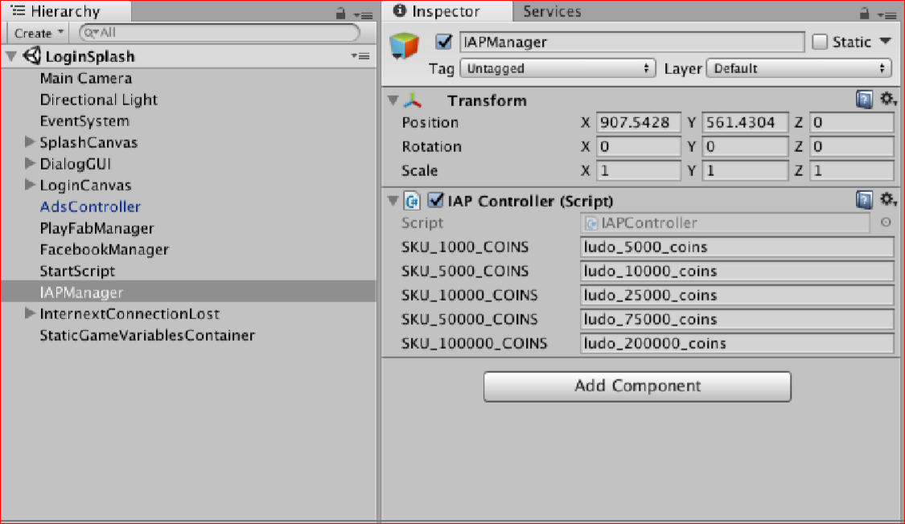This screenshot has width=905, height=524.
Task: Collapse the Transform component foldout
Action: pos(393,100)
